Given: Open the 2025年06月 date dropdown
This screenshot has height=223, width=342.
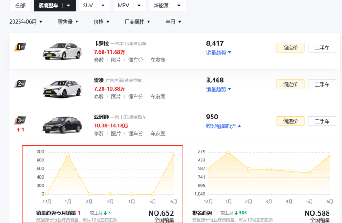Looking at the screenshot, I should point(26,22).
